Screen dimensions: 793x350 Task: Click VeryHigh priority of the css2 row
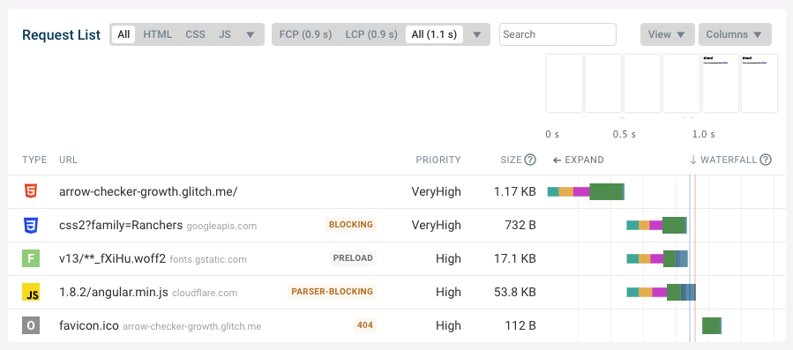coord(436,225)
